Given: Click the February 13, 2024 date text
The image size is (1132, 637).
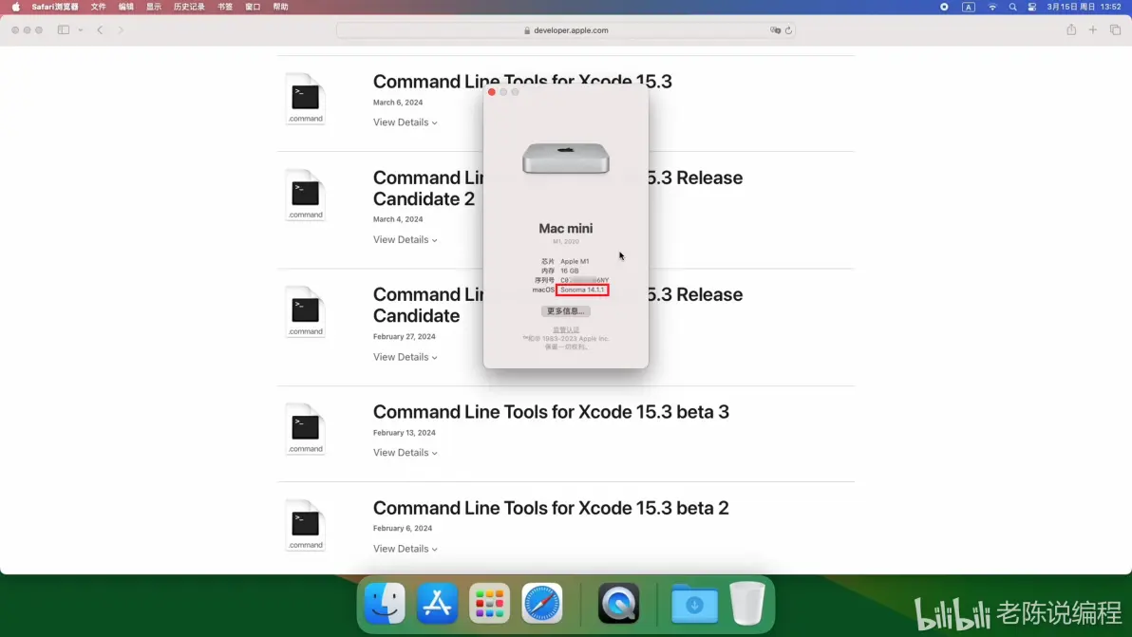Looking at the screenshot, I should (405, 433).
